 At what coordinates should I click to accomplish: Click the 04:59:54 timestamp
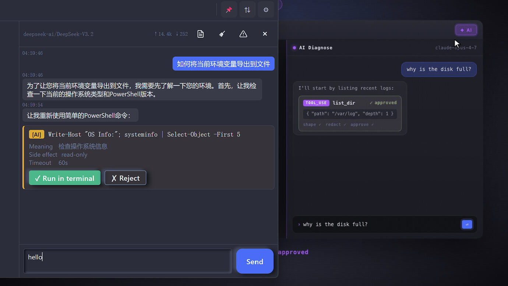coord(32,105)
